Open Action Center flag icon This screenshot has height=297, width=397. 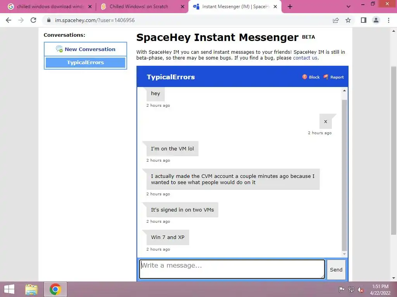pos(342,289)
